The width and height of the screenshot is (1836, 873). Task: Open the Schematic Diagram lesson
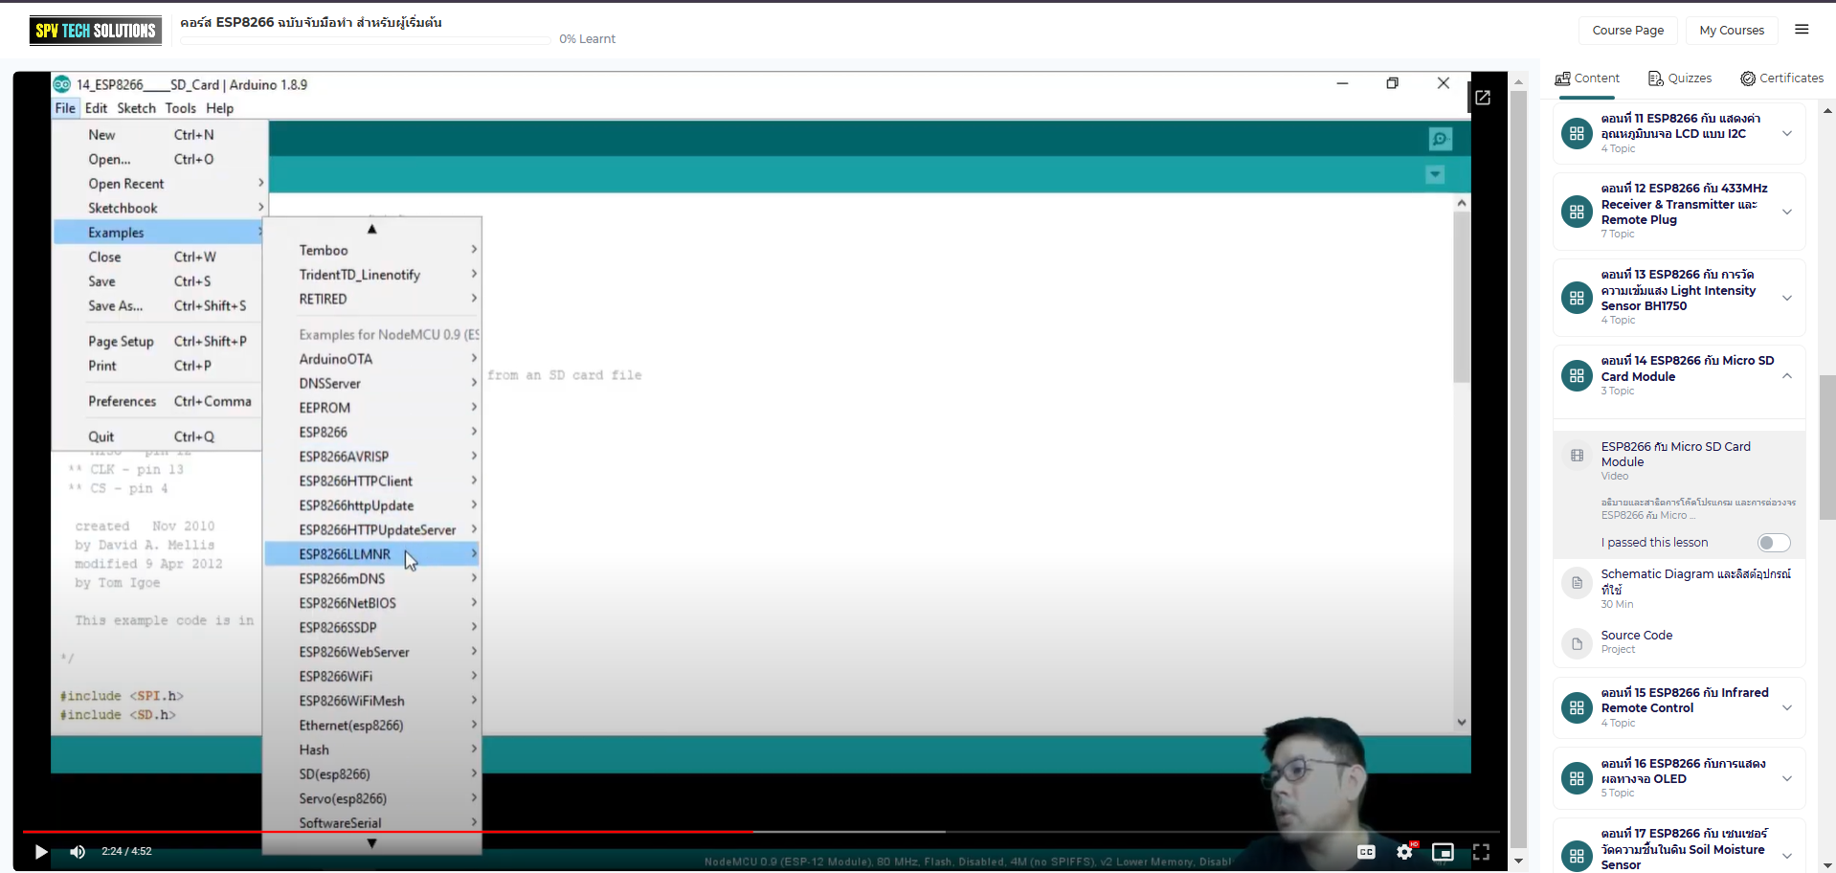[x=1695, y=582]
